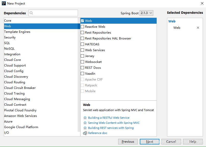Click house icon beside Building REST services with Spring
This screenshot has height=147, width=206.
85,128
